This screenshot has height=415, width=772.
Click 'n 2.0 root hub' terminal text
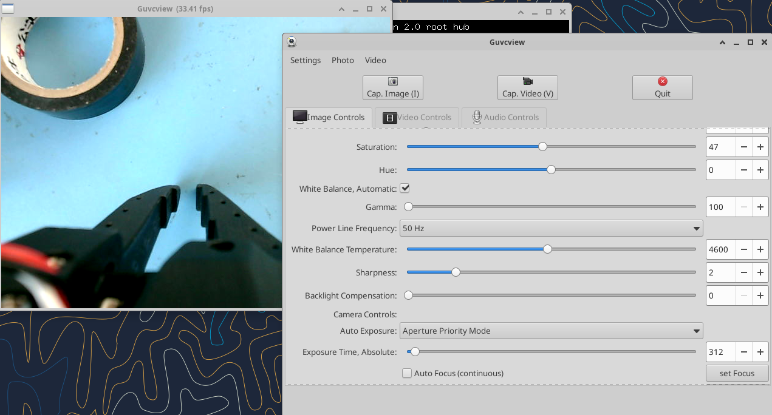(431, 27)
